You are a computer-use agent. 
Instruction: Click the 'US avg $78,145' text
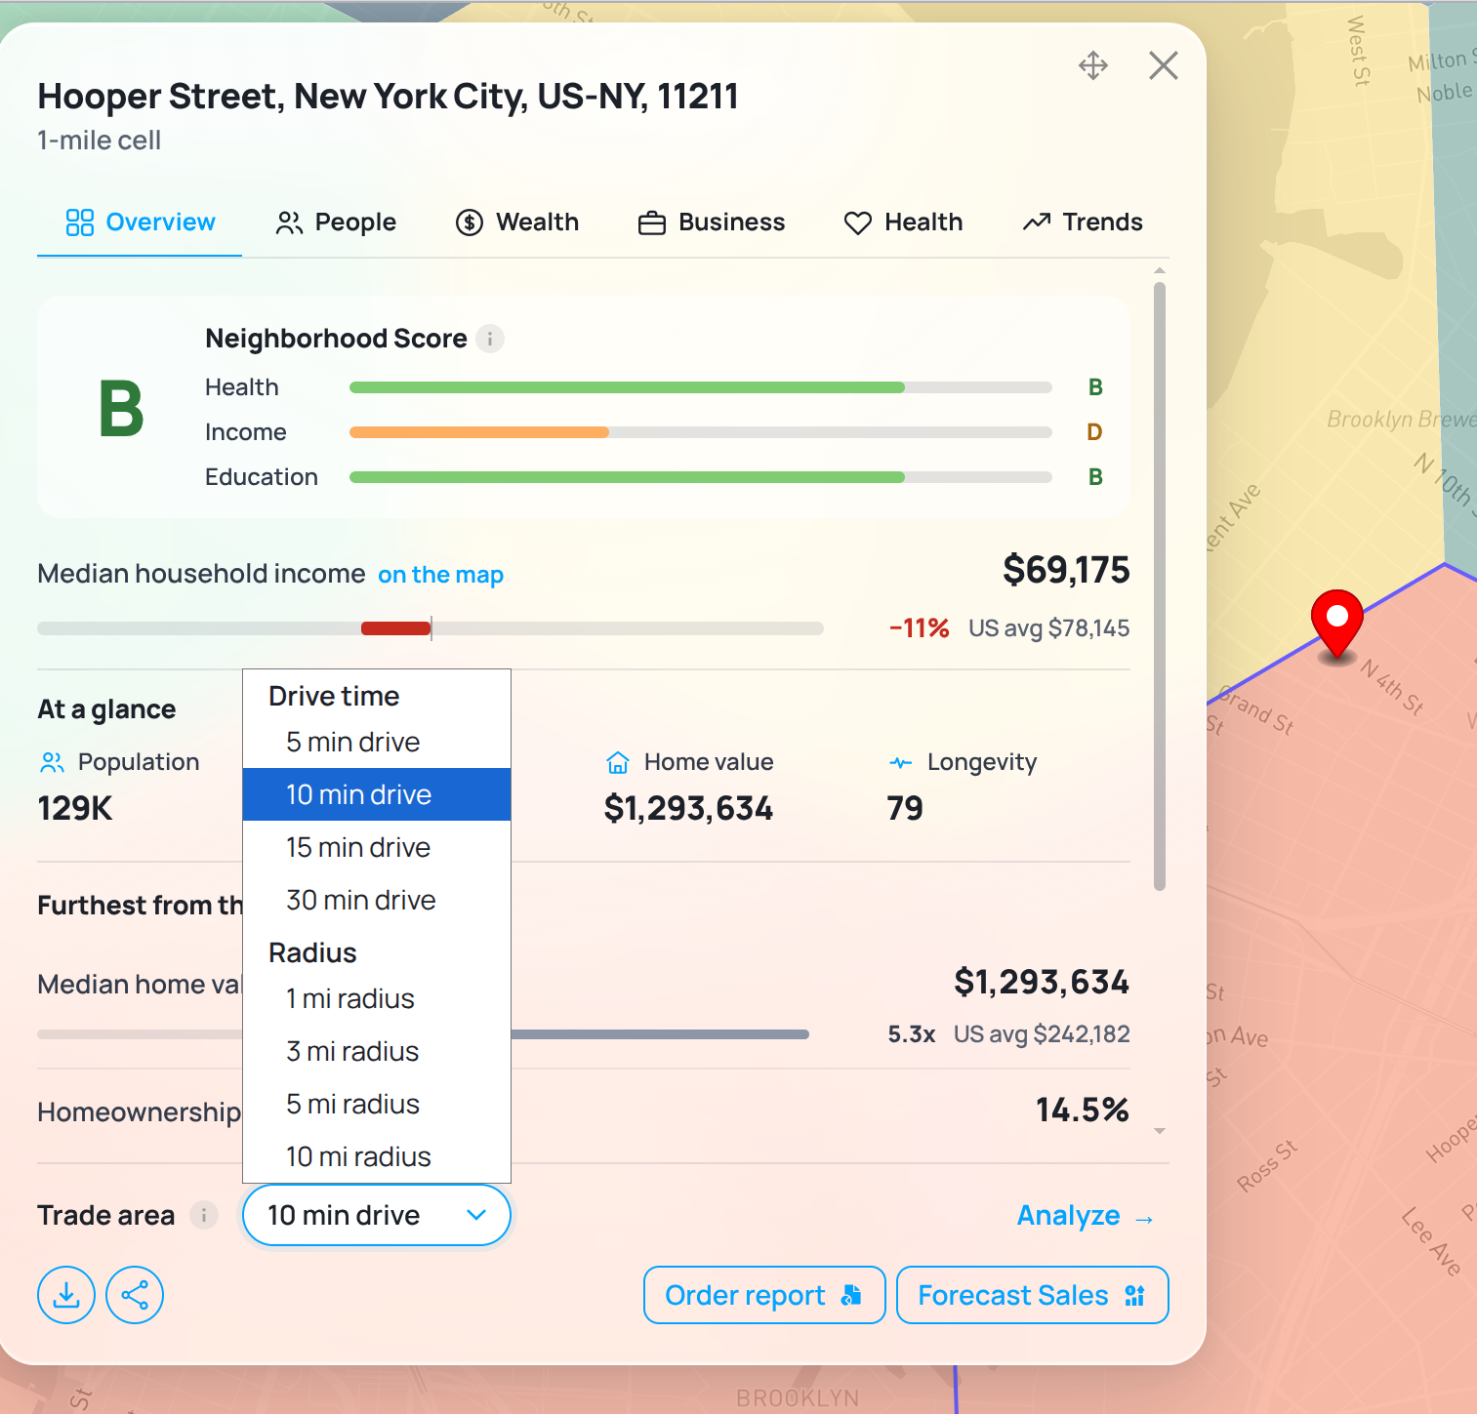point(1048,628)
